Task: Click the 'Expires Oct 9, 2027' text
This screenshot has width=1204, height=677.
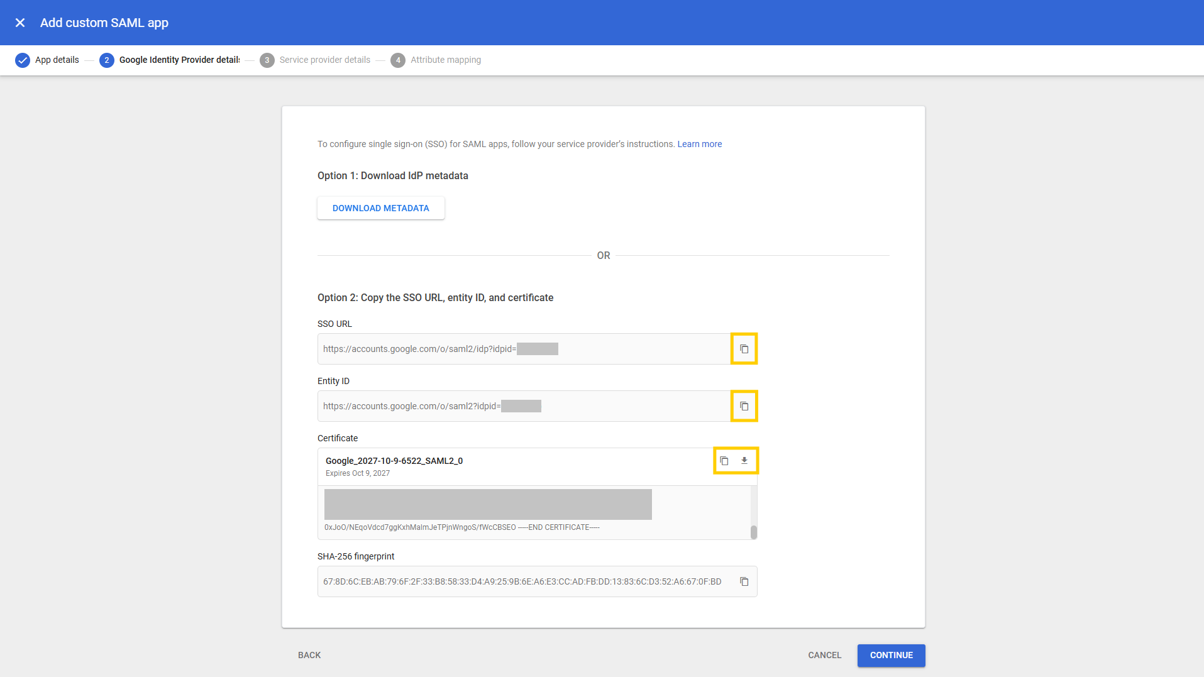Action: tap(358, 473)
